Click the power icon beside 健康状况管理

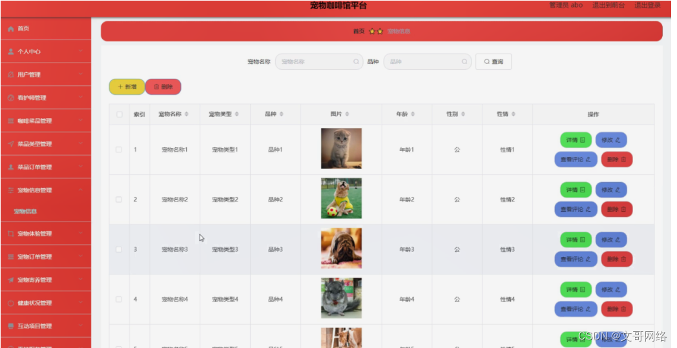(x=11, y=303)
